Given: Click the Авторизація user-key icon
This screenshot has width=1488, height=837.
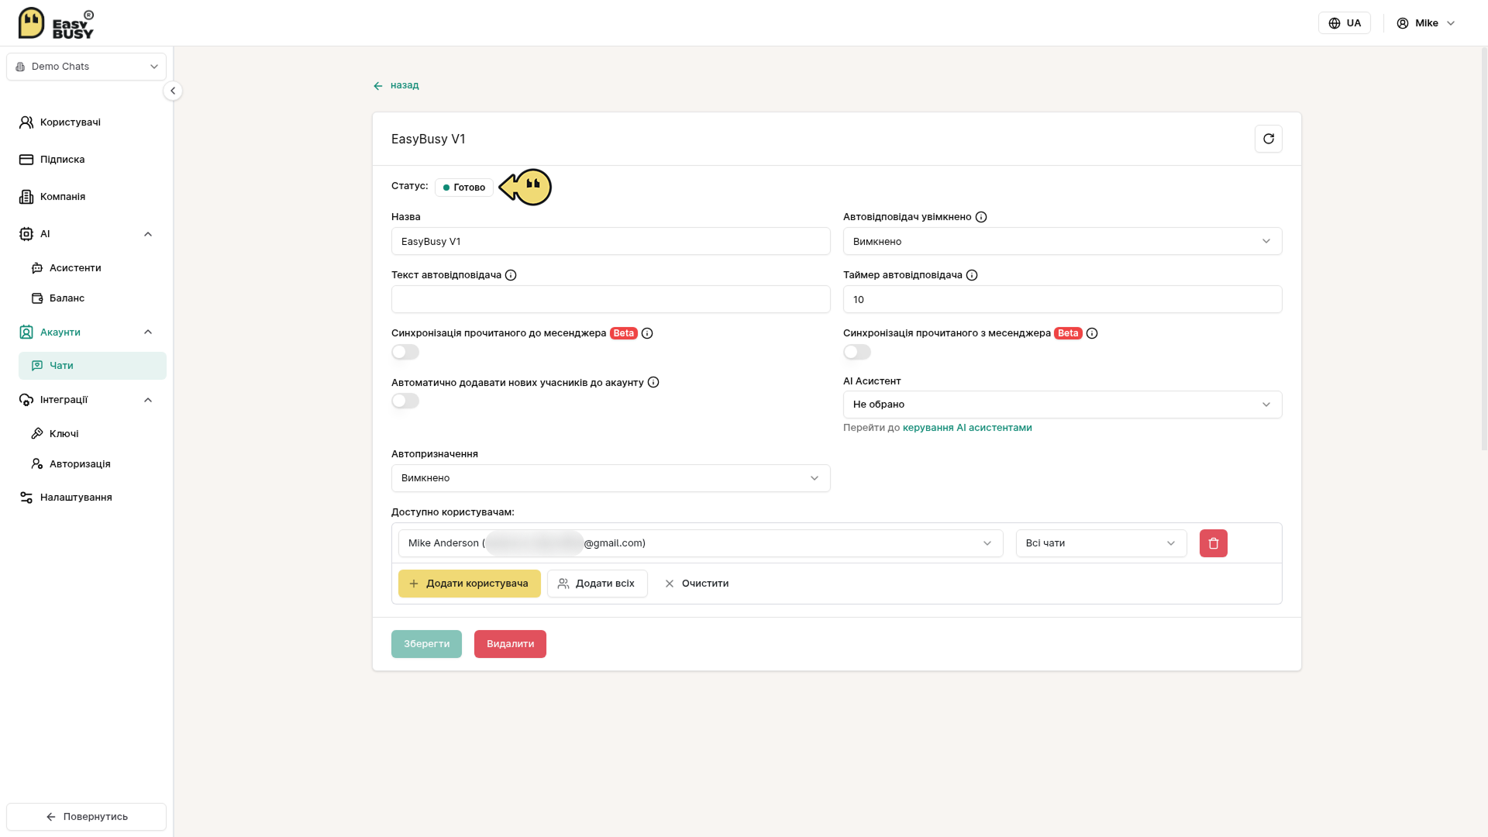Looking at the screenshot, I should coord(37,464).
